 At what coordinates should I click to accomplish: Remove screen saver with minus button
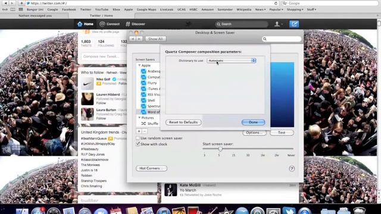point(144,131)
